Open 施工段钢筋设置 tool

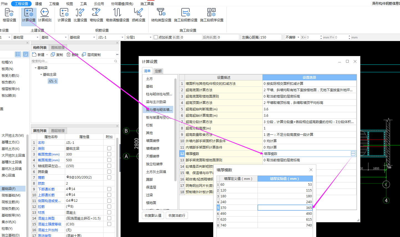[x=186, y=15]
